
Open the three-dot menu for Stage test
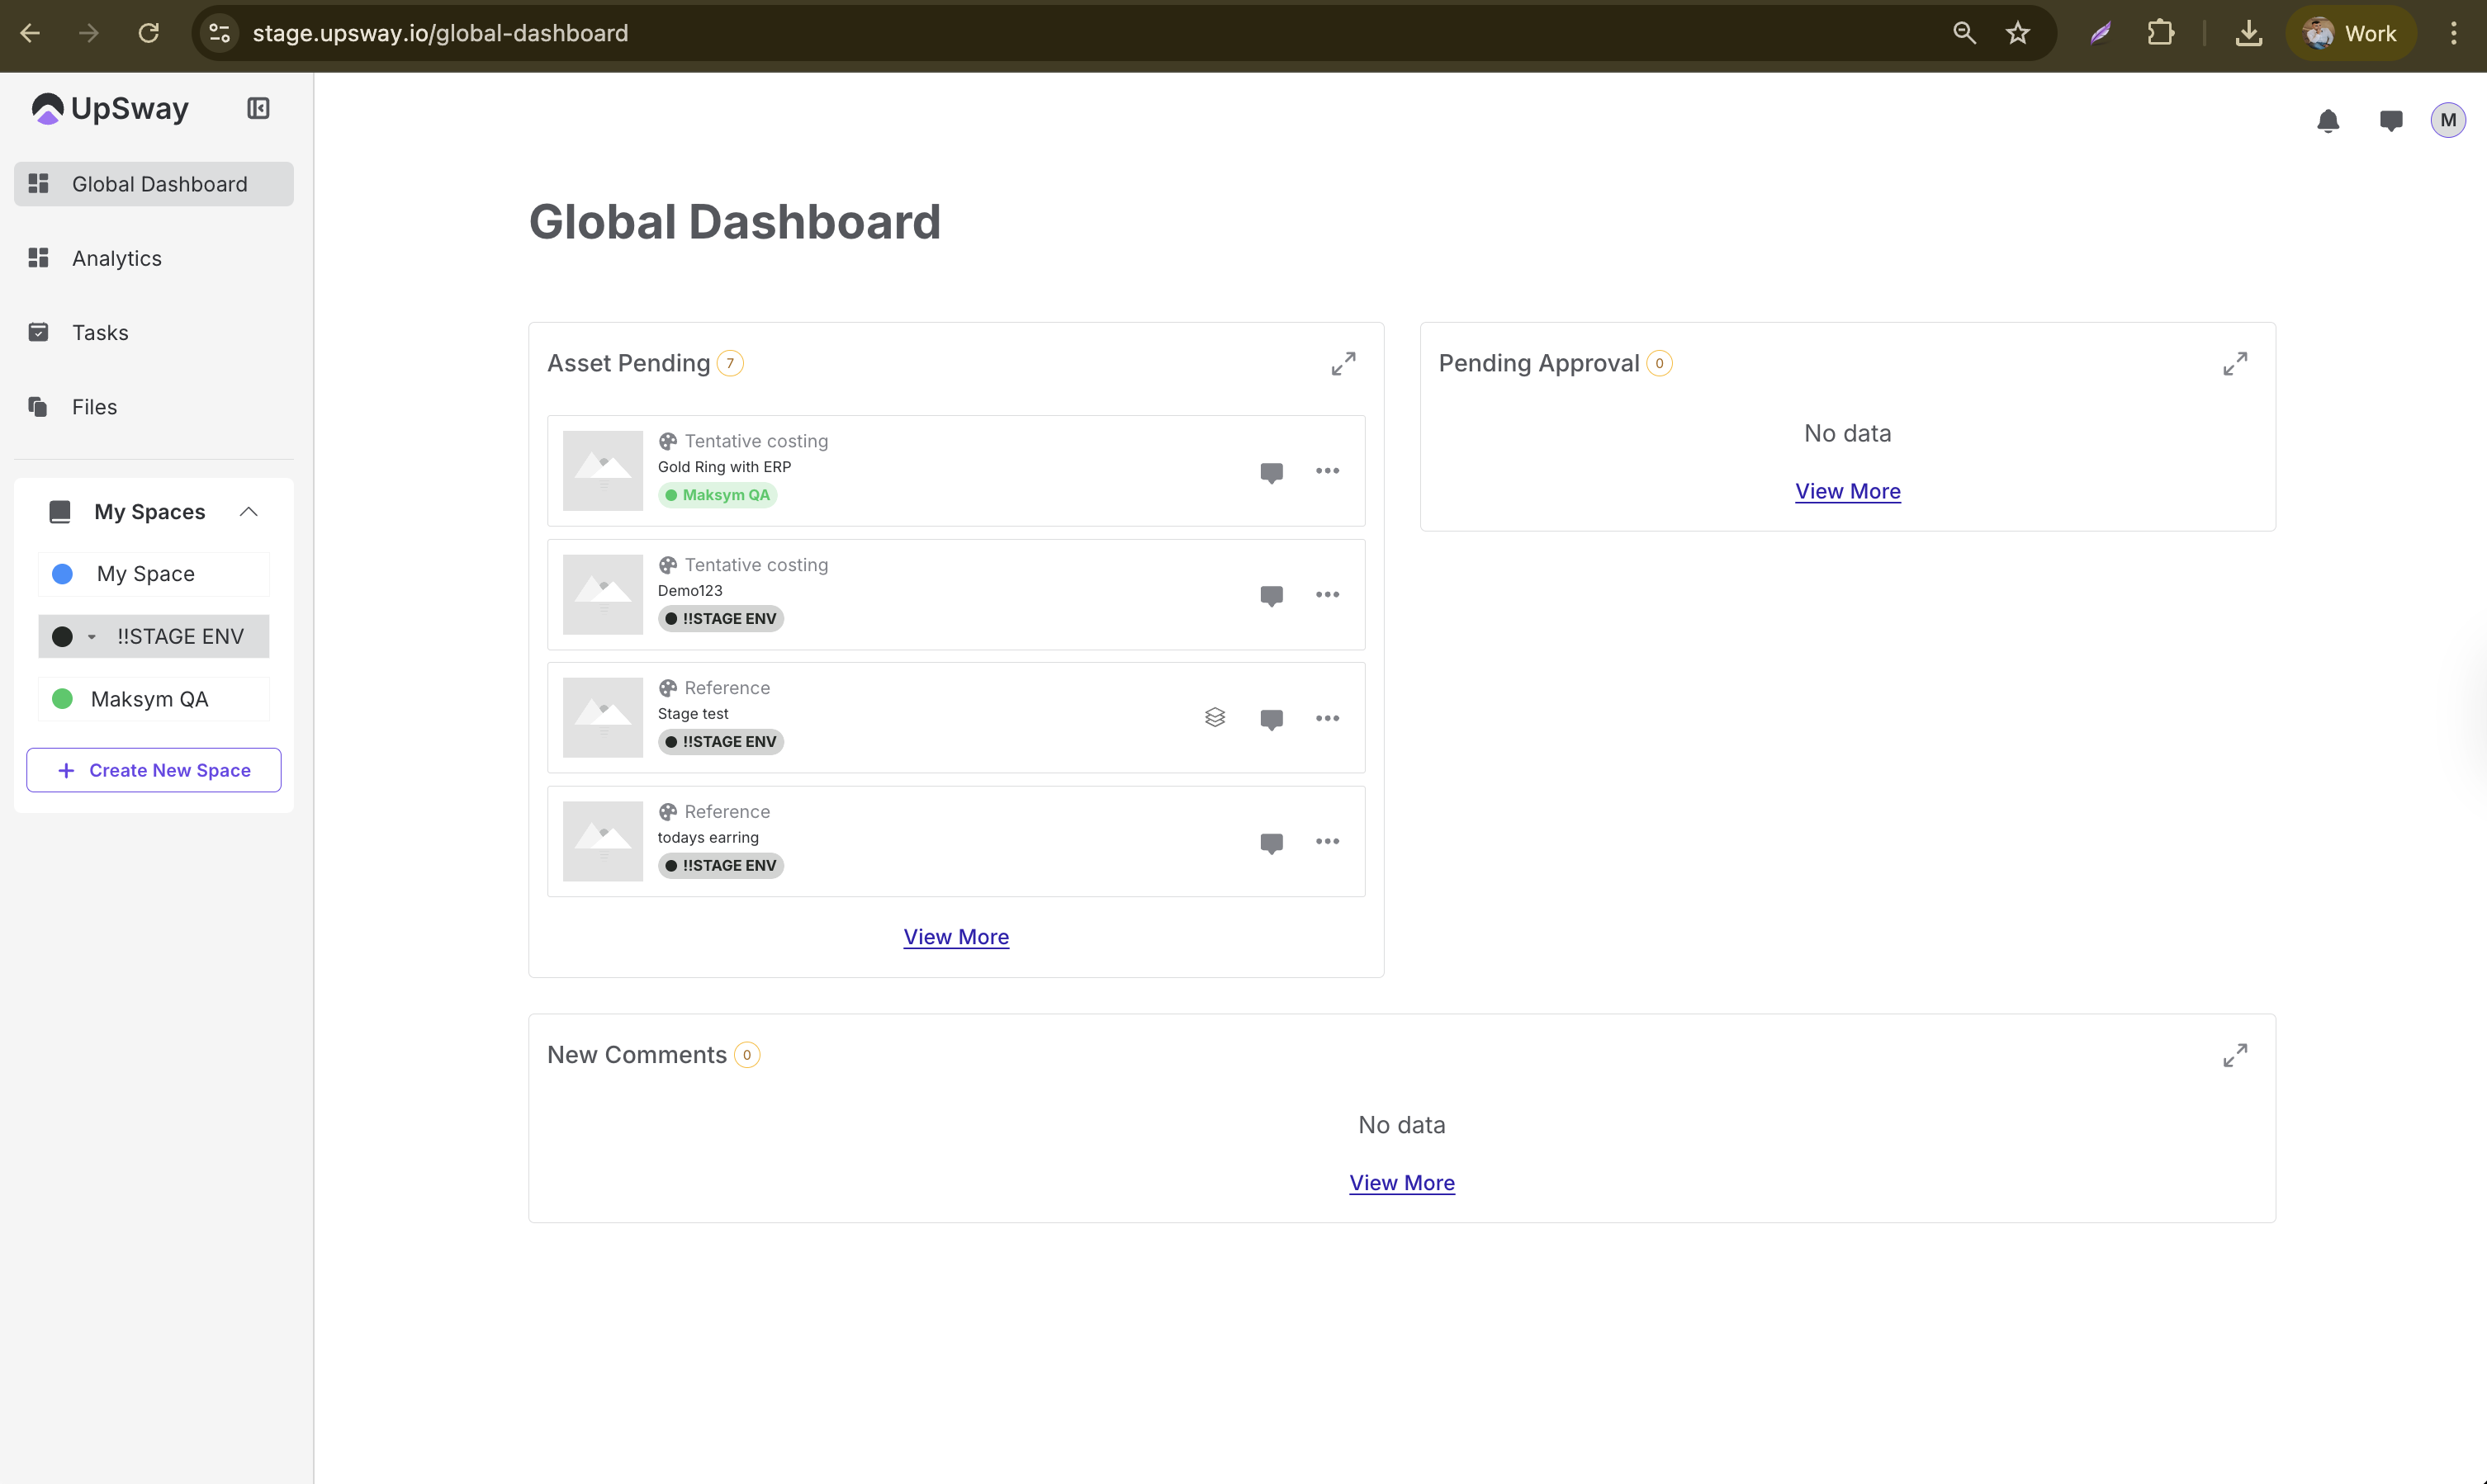1328,718
